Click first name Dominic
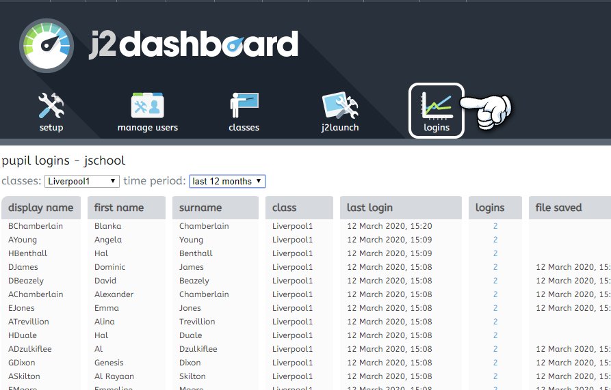This screenshot has height=390, width=611. point(110,267)
